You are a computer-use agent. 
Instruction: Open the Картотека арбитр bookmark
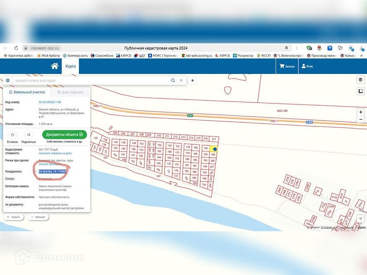[x=19, y=56]
